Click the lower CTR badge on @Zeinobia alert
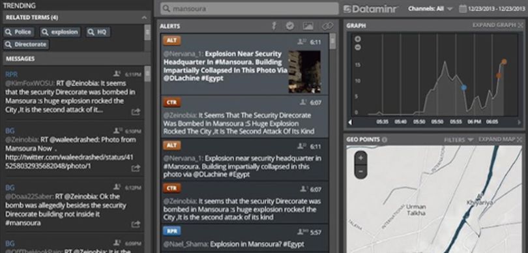Screen dimensions: 528x253 click(171, 188)
